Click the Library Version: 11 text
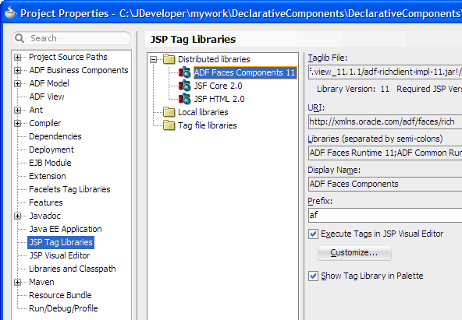This screenshot has height=320, width=462. tap(353, 89)
